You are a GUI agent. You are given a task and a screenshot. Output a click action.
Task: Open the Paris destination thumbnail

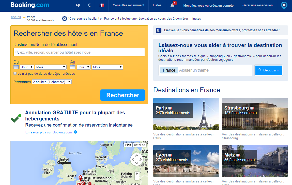point(186,114)
